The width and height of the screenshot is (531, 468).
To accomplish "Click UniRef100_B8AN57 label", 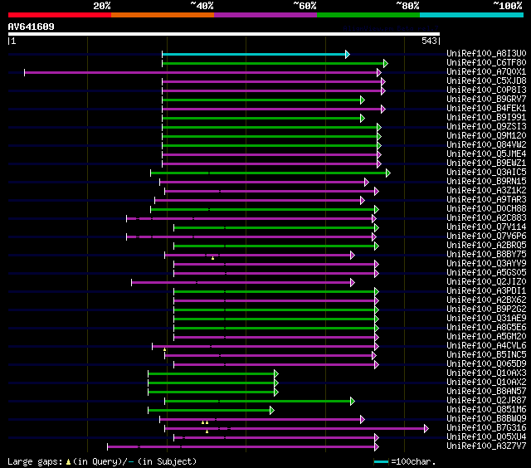I will click(486, 392).
